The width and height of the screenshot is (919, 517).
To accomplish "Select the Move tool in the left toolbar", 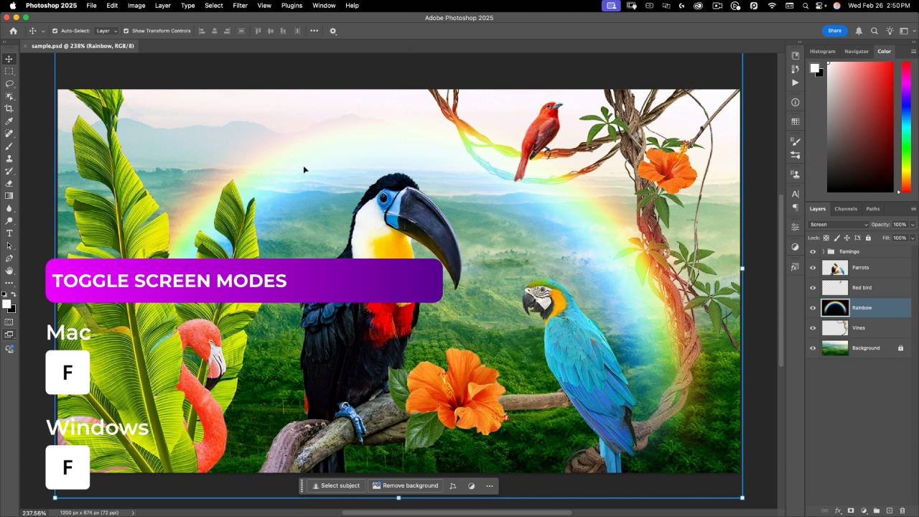I will click(x=9, y=59).
